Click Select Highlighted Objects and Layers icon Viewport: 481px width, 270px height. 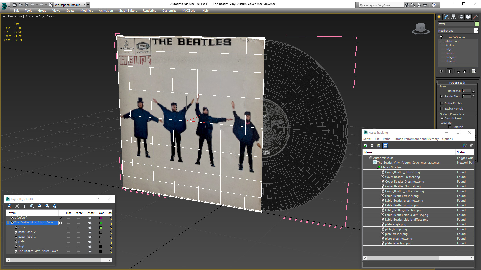[x=32, y=206]
